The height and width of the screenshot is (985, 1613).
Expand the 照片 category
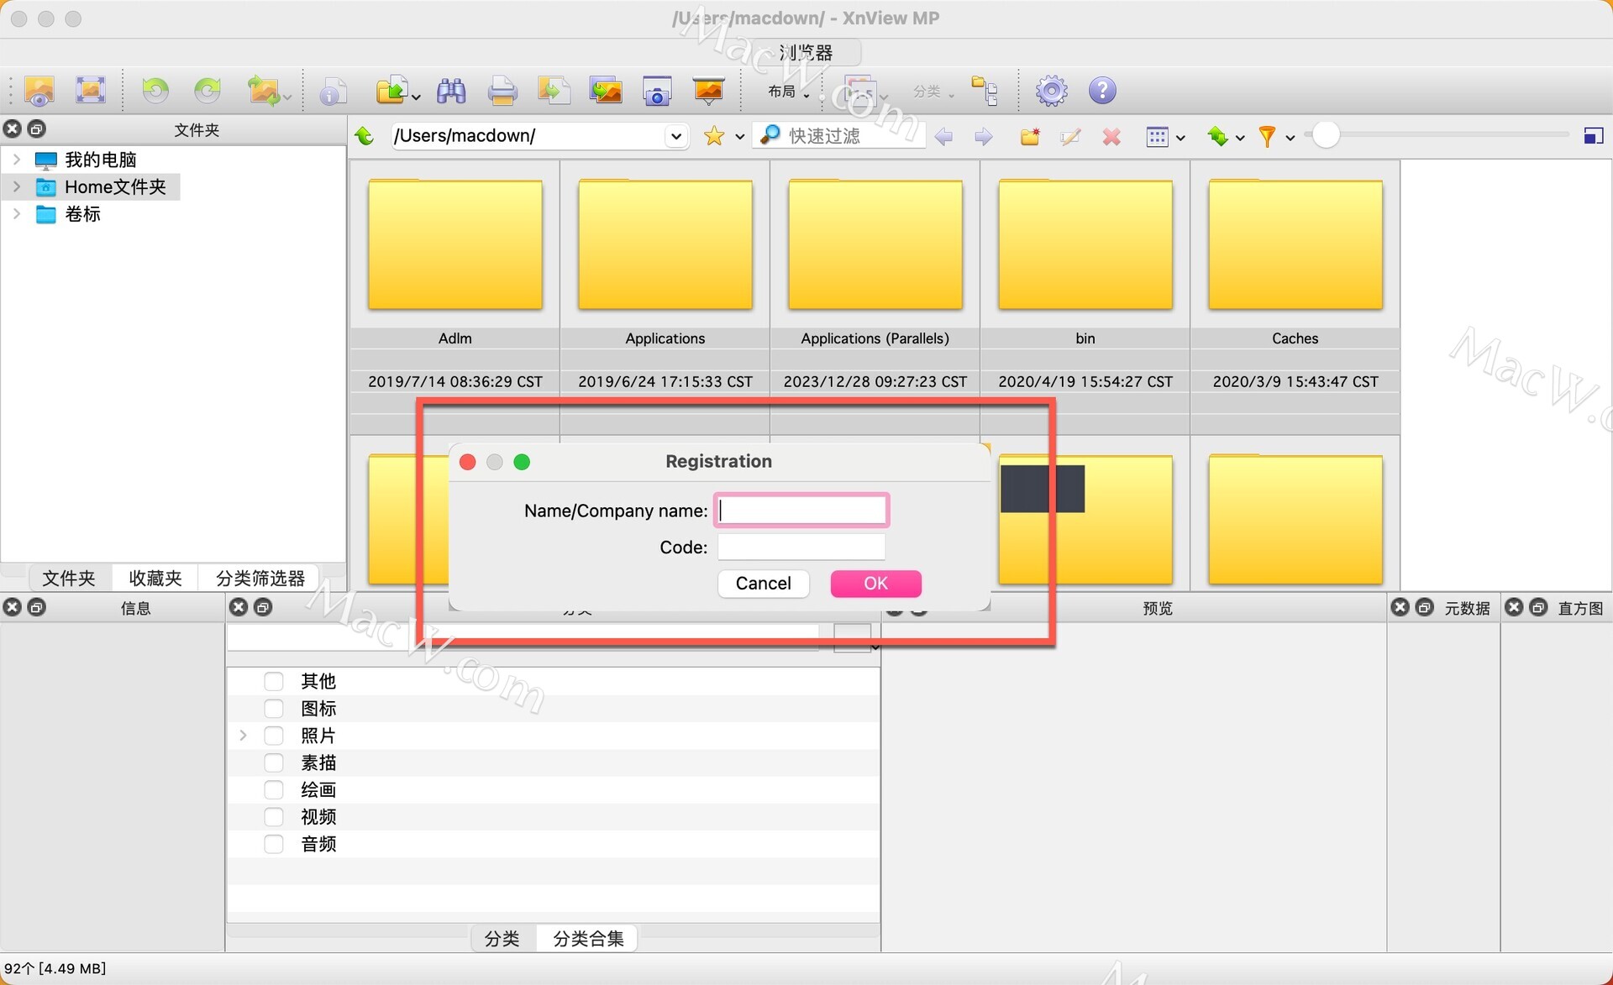243,735
